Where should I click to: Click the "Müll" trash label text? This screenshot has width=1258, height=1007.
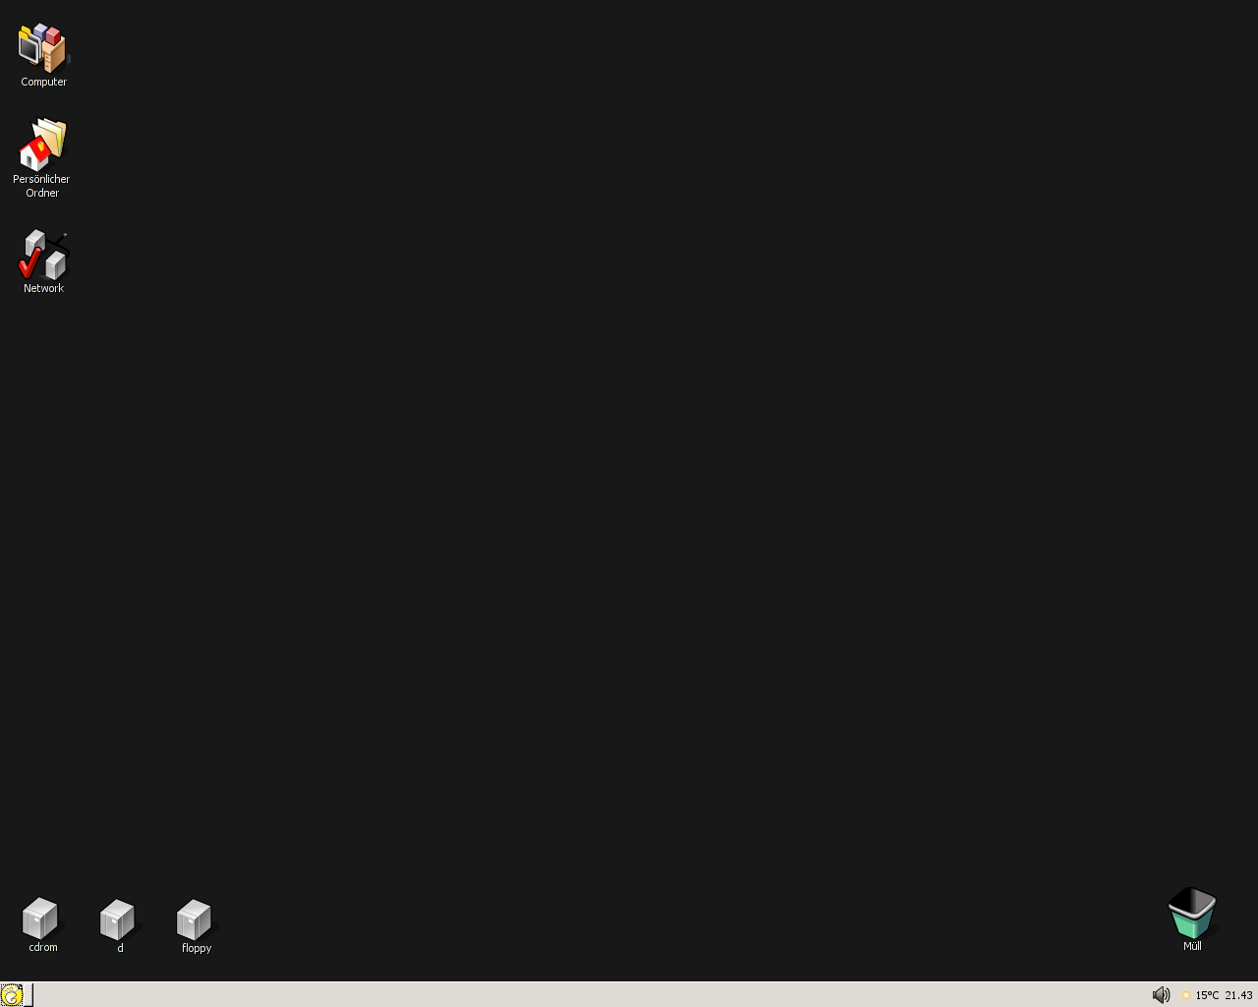pos(1192,946)
